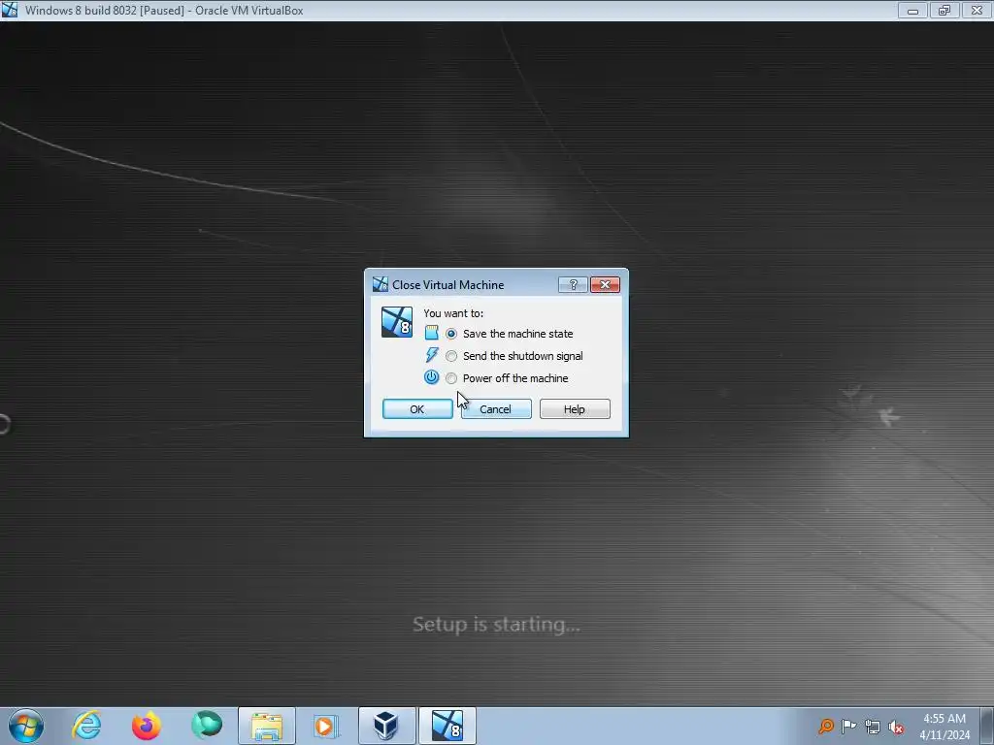Close the Oracle VM VirtualBox window
This screenshot has width=994, height=745.
977,11
